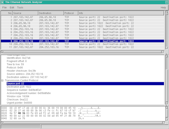Select the Destination port: 1022 tree field

click(19, 87)
